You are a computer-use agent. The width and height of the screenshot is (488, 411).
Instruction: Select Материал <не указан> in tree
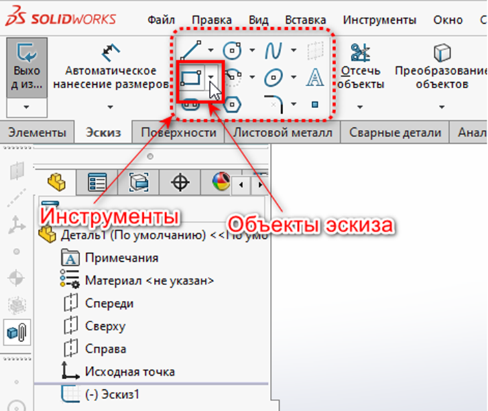[137, 280]
